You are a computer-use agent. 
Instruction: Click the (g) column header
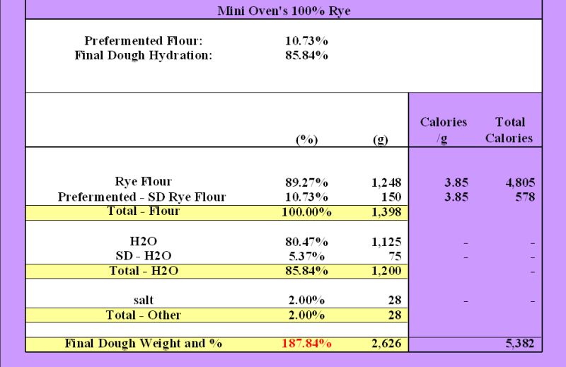click(x=380, y=139)
